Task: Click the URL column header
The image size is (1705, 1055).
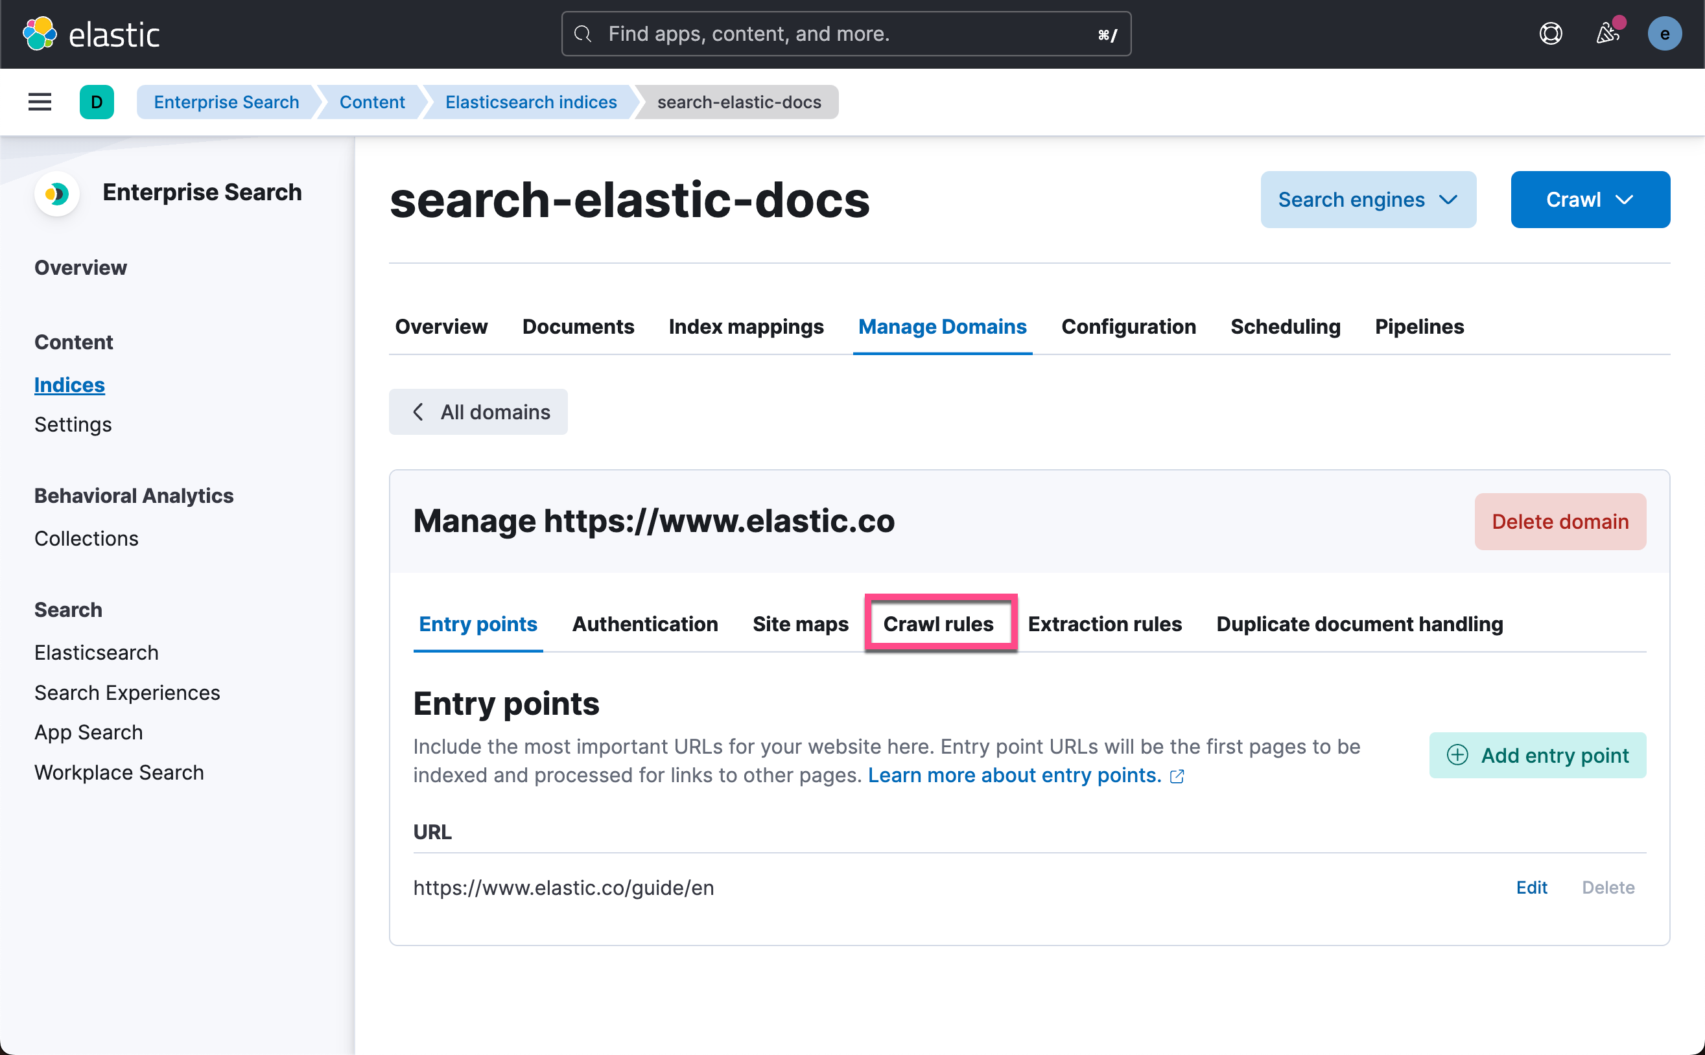Action: 432,831
